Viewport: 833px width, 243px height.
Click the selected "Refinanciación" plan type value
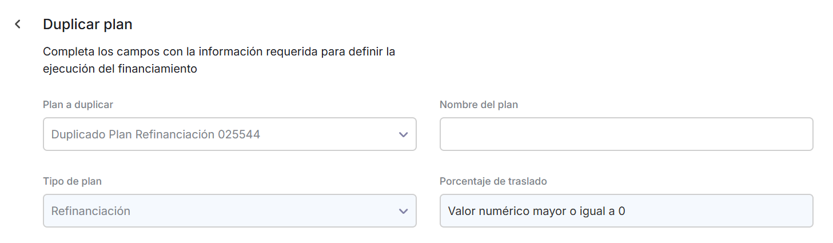coord(91,211)
